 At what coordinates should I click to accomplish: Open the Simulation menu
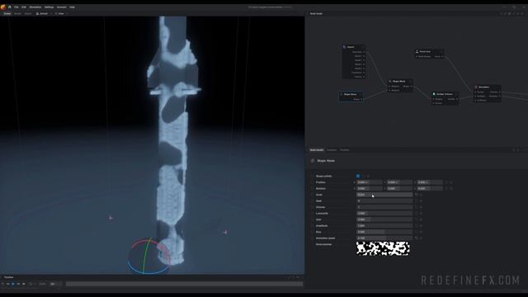click(35, 7)
